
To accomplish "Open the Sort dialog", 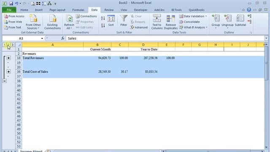I will tap(111, 21).
